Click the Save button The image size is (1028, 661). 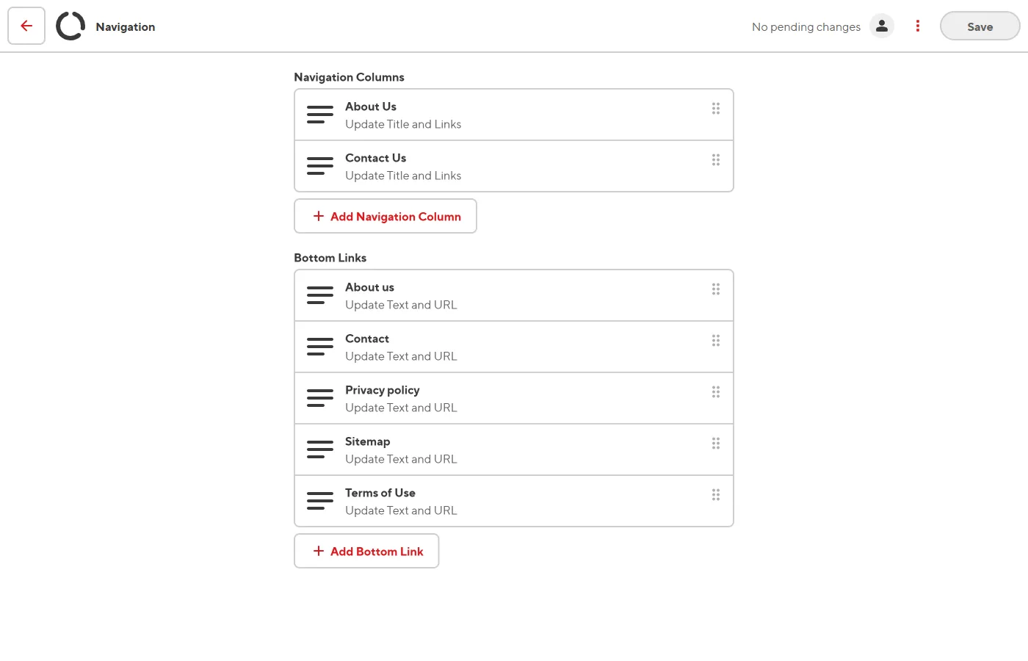pos(980,26)
